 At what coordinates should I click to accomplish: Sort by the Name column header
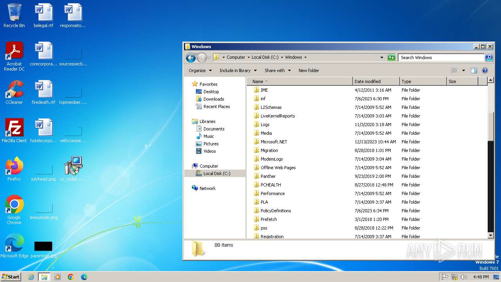click(x=299, y=81)
